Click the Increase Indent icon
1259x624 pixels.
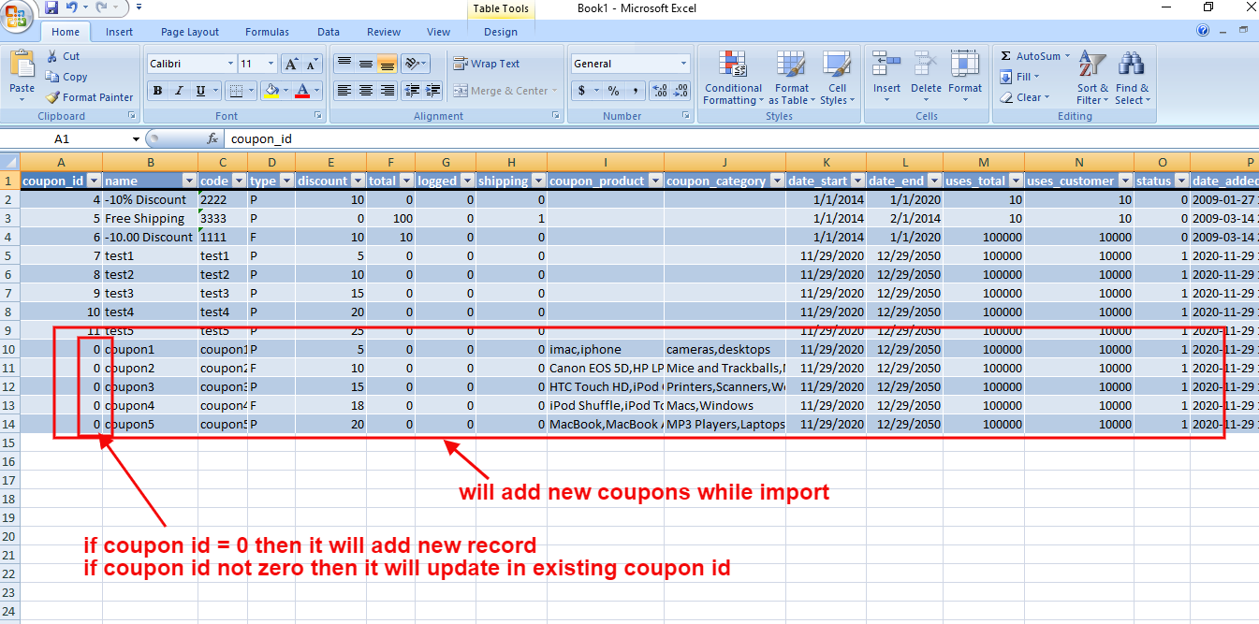point(432,91)
